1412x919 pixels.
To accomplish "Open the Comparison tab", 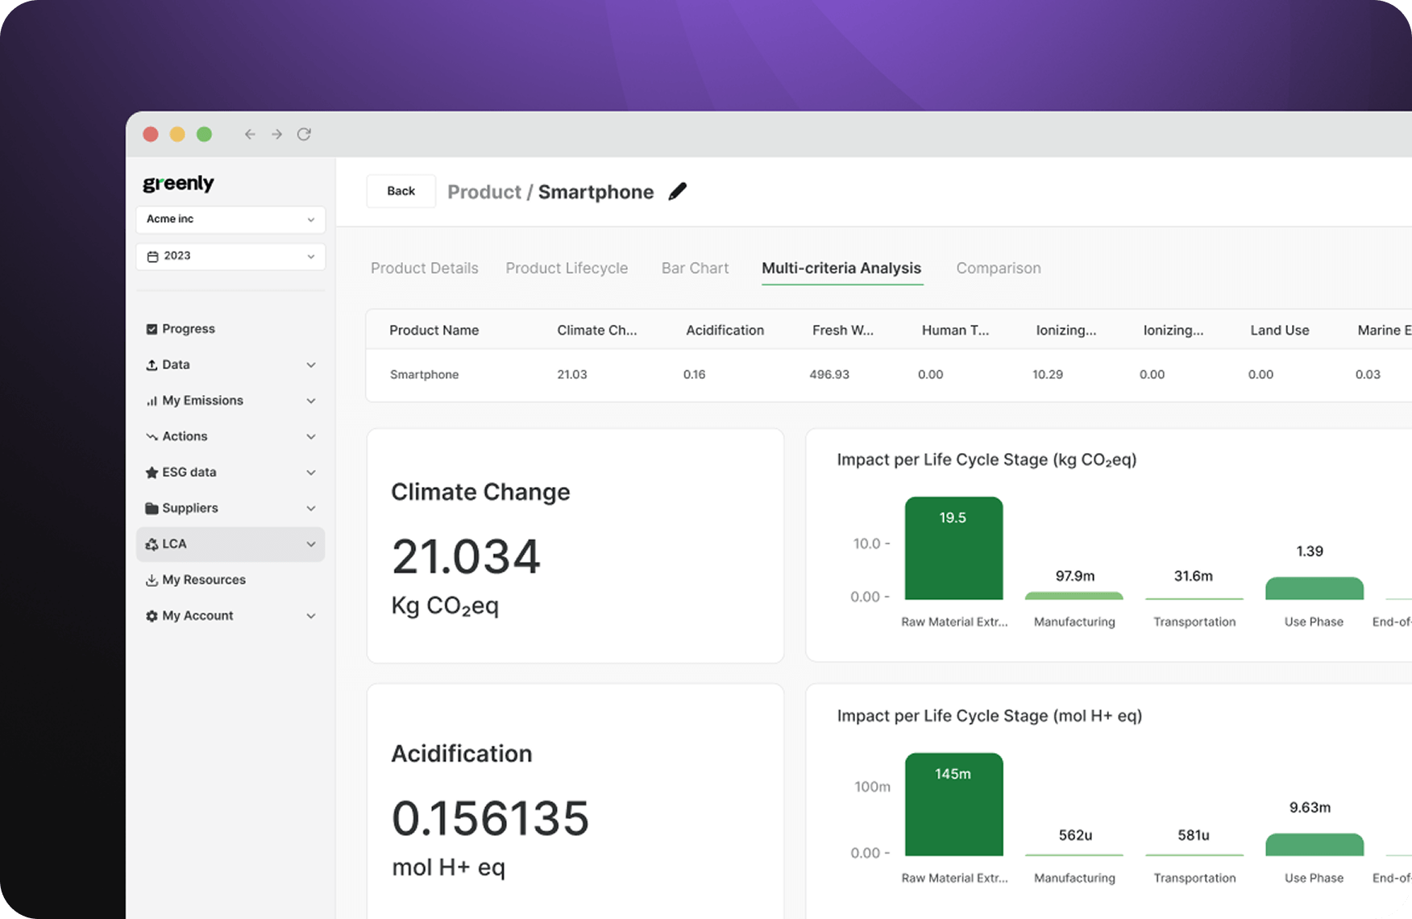I will 998,268.
